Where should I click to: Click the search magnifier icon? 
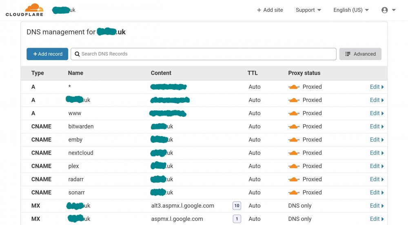[77, 54]
